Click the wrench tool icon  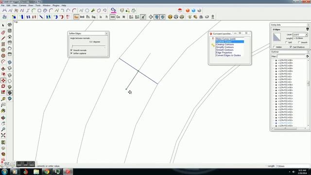pos(93,10)
